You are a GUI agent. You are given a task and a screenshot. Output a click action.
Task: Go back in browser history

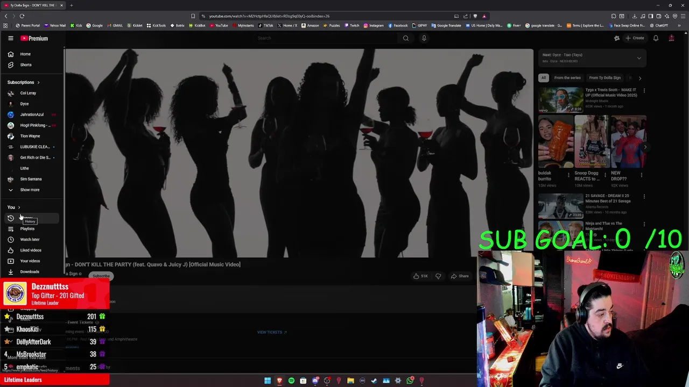[6, 16]
